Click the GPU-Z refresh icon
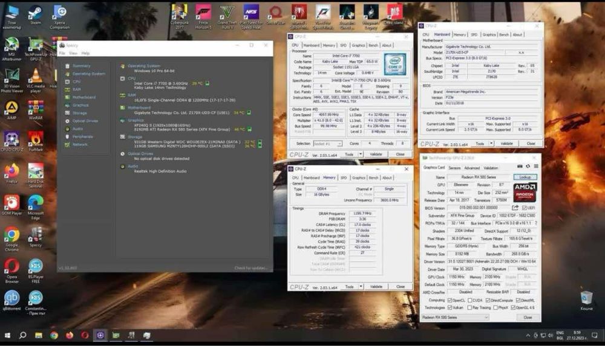Screen dimensions: 605x346 528,167
